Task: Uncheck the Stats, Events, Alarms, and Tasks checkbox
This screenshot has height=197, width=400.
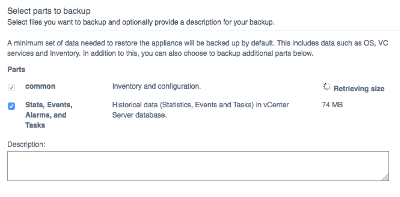Action: point(11,106)
